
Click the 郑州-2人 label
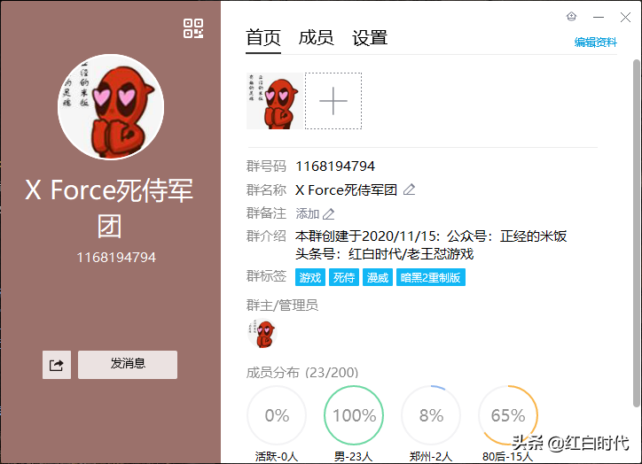(x=431, y=456)
